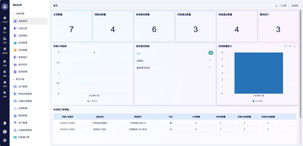Image resolution: width=303 pixels, height=146 pixels.
Task: Open the help question mark icon
Action: click(5, 131)
